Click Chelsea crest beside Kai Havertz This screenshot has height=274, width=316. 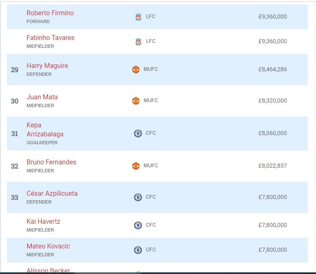[x=138, y=225]
